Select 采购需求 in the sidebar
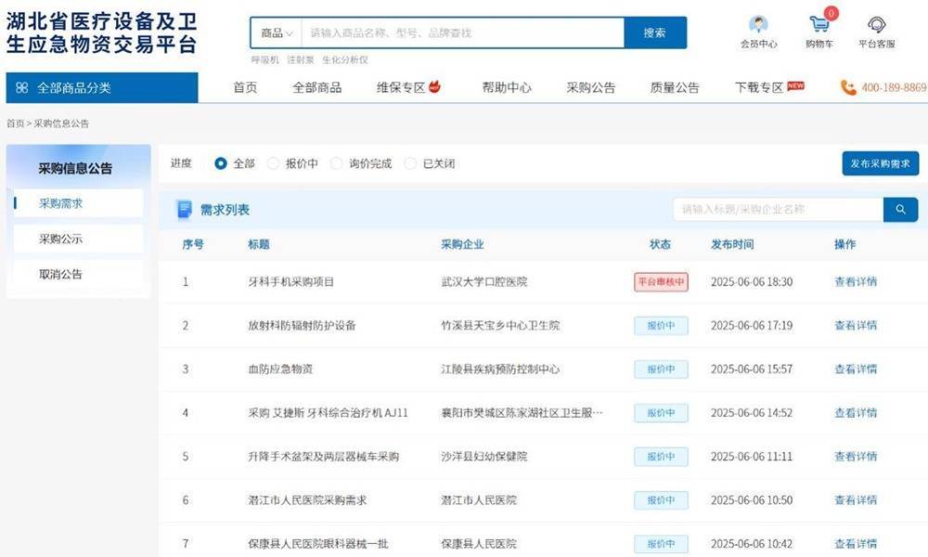This screenshot has width=928, height=557. coord(78,203)
